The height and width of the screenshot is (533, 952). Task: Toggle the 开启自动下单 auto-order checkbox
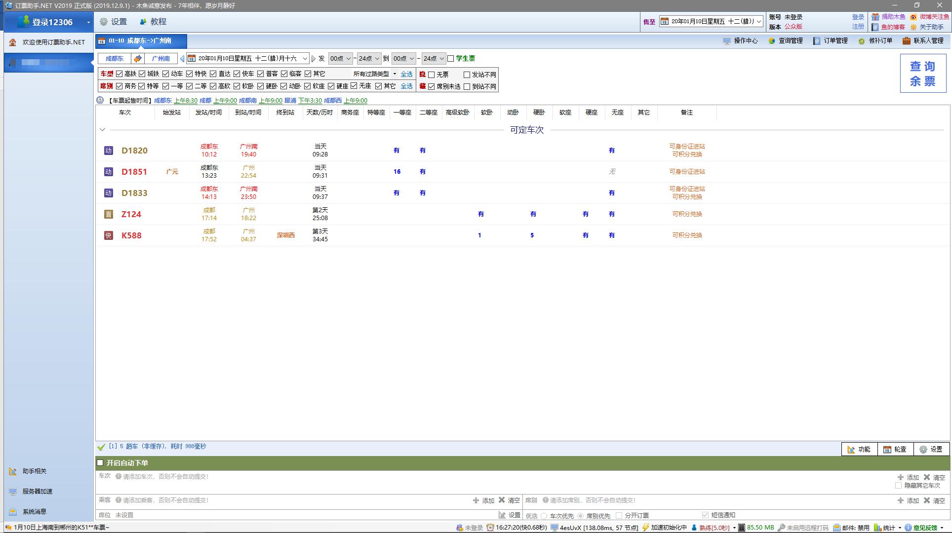pos(100,463)
